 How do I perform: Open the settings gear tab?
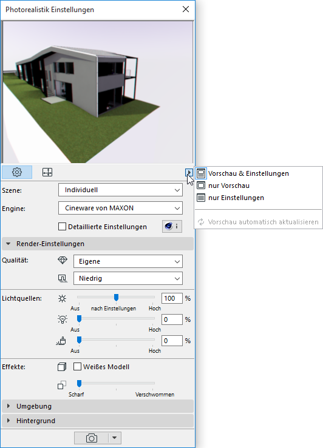click(17, 172)
